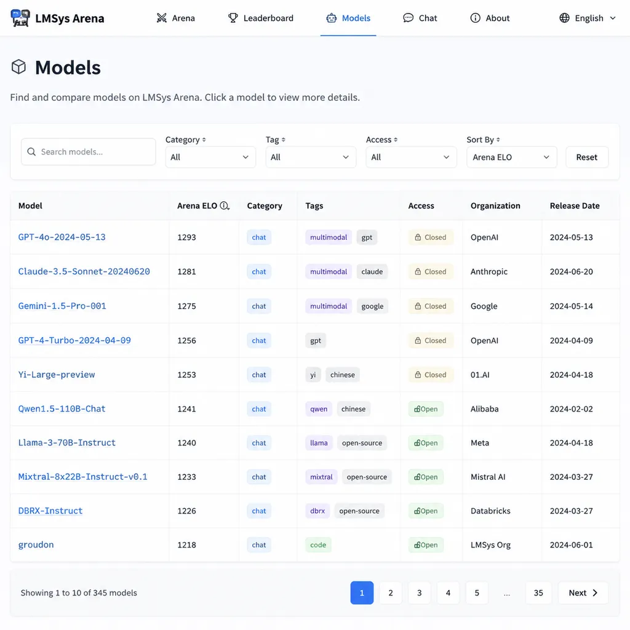Open the Access filter dropdown
Image resolution: width=630 pixels, height=630 pixels.
coord(411,157)
